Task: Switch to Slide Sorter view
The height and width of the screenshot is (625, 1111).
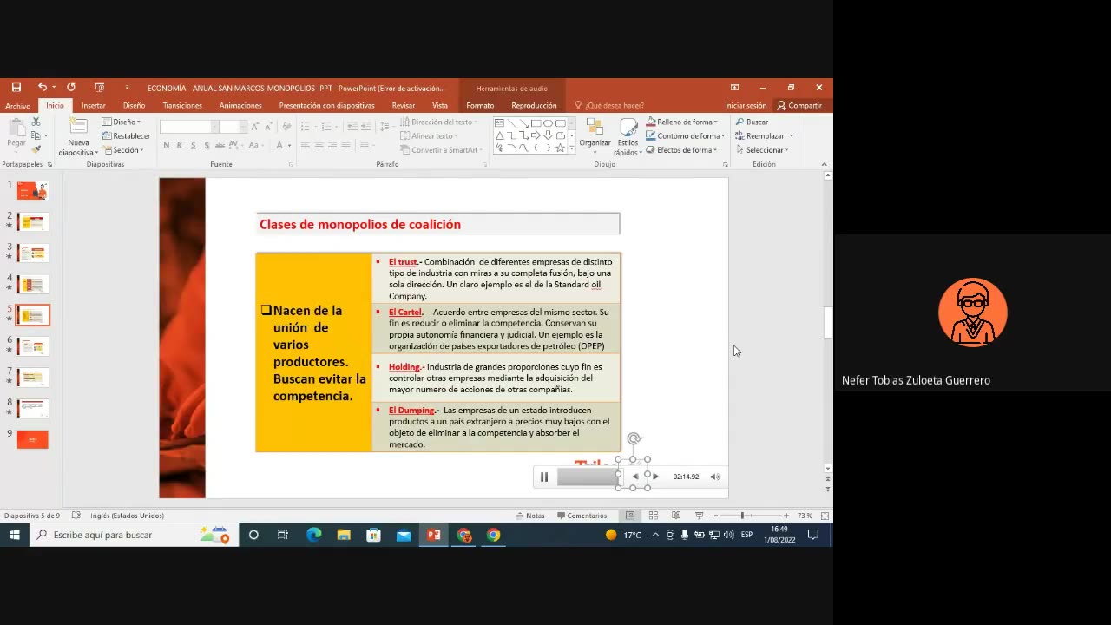Action: tap(653, 516)
